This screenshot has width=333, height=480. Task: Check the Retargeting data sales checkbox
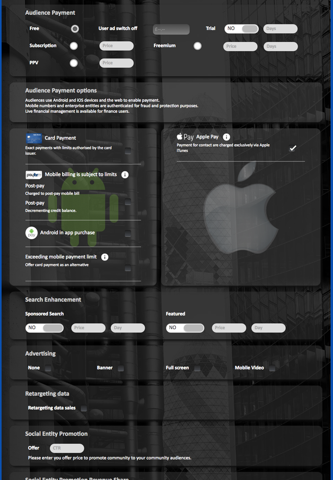[84, 408]
